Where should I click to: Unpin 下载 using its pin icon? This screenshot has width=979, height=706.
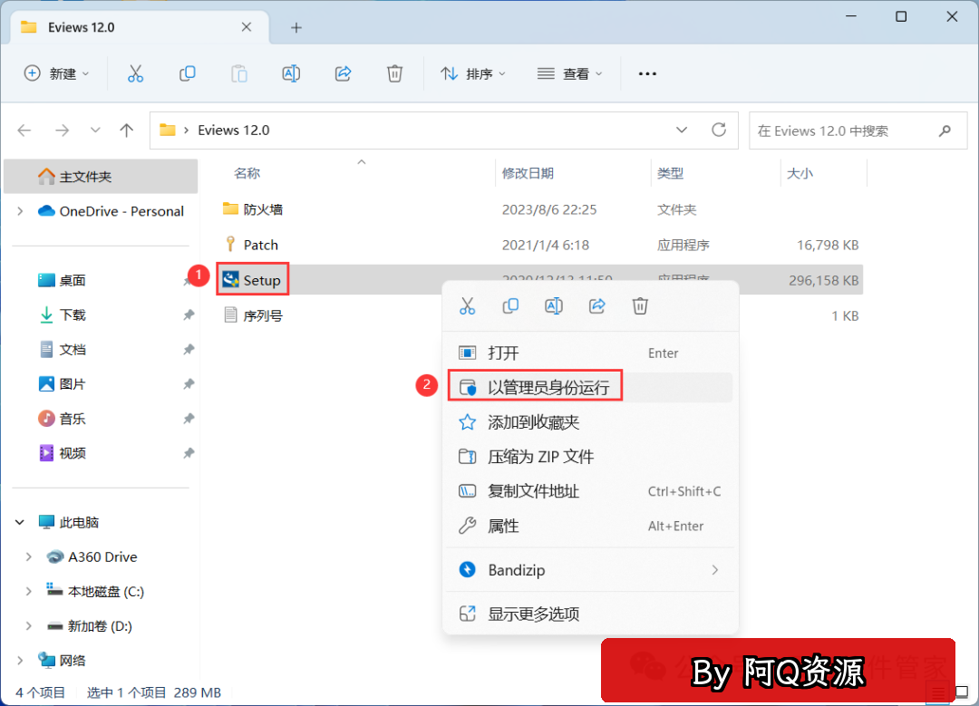coord(189,315)
